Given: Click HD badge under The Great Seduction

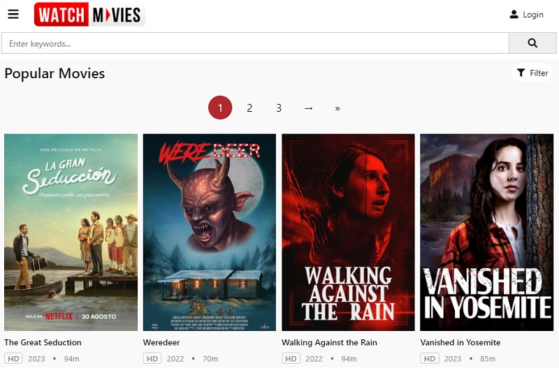Looking at the screenshot, I should 13,358.
